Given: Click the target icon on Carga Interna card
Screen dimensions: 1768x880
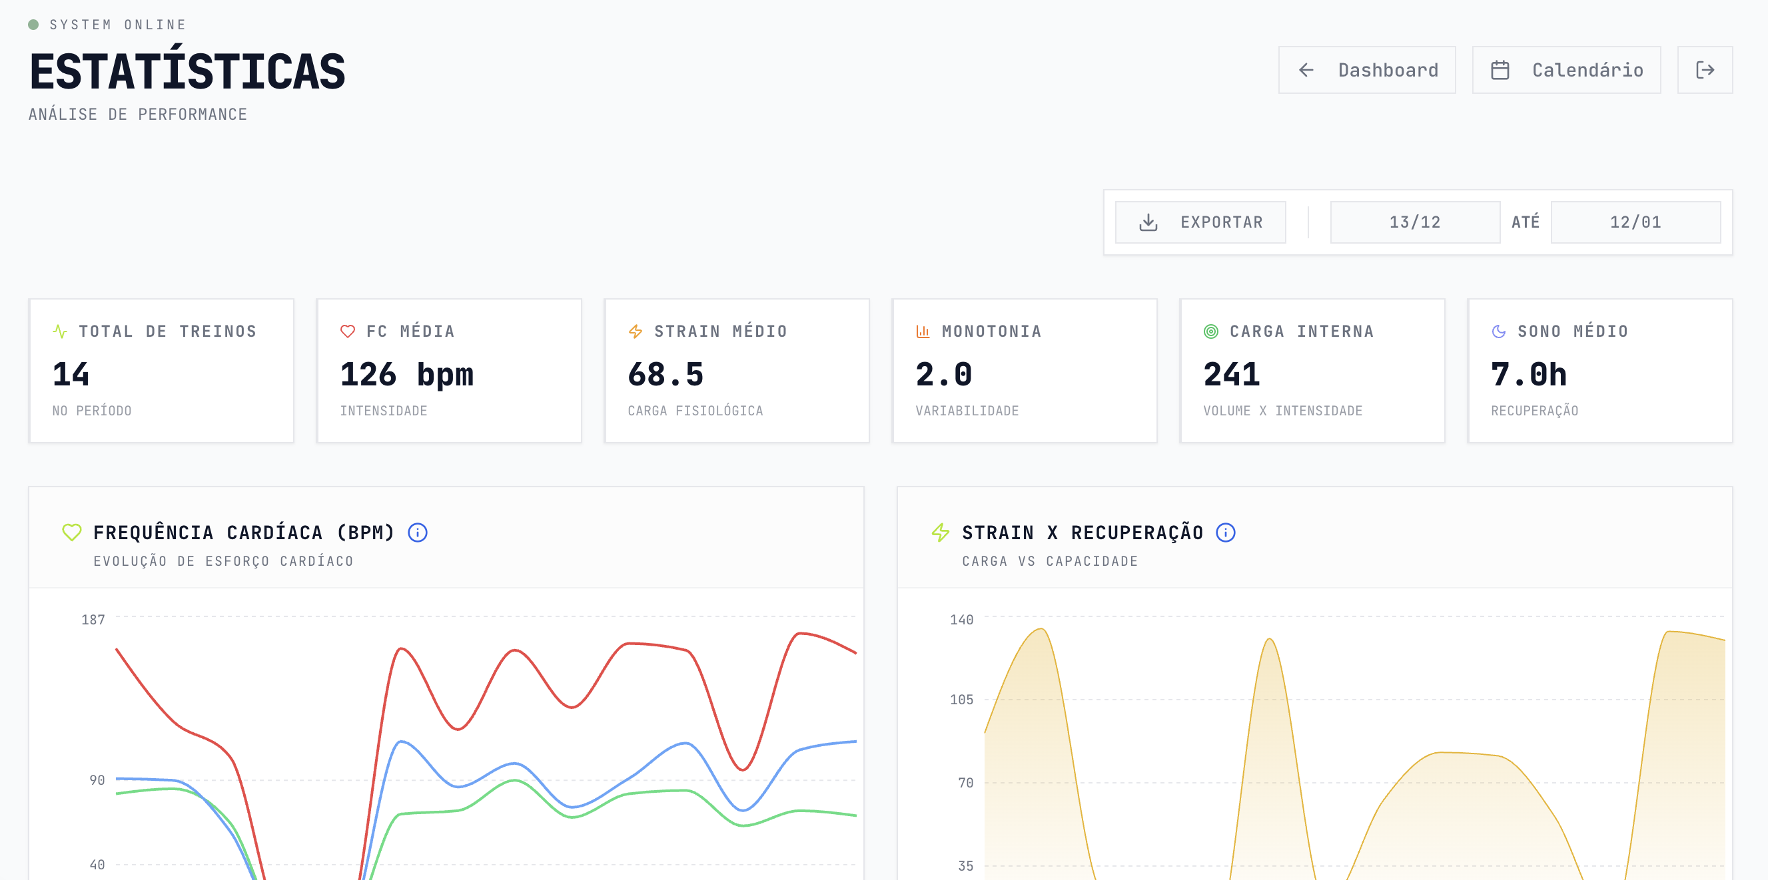Looking at the screenshot, I should (1210, 331).
